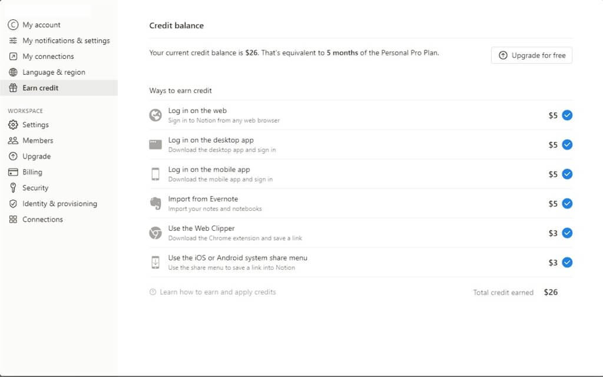This screenshot has height=377, width=603.
Task: Click the Language & region globe icon
Action: (13, 72)
